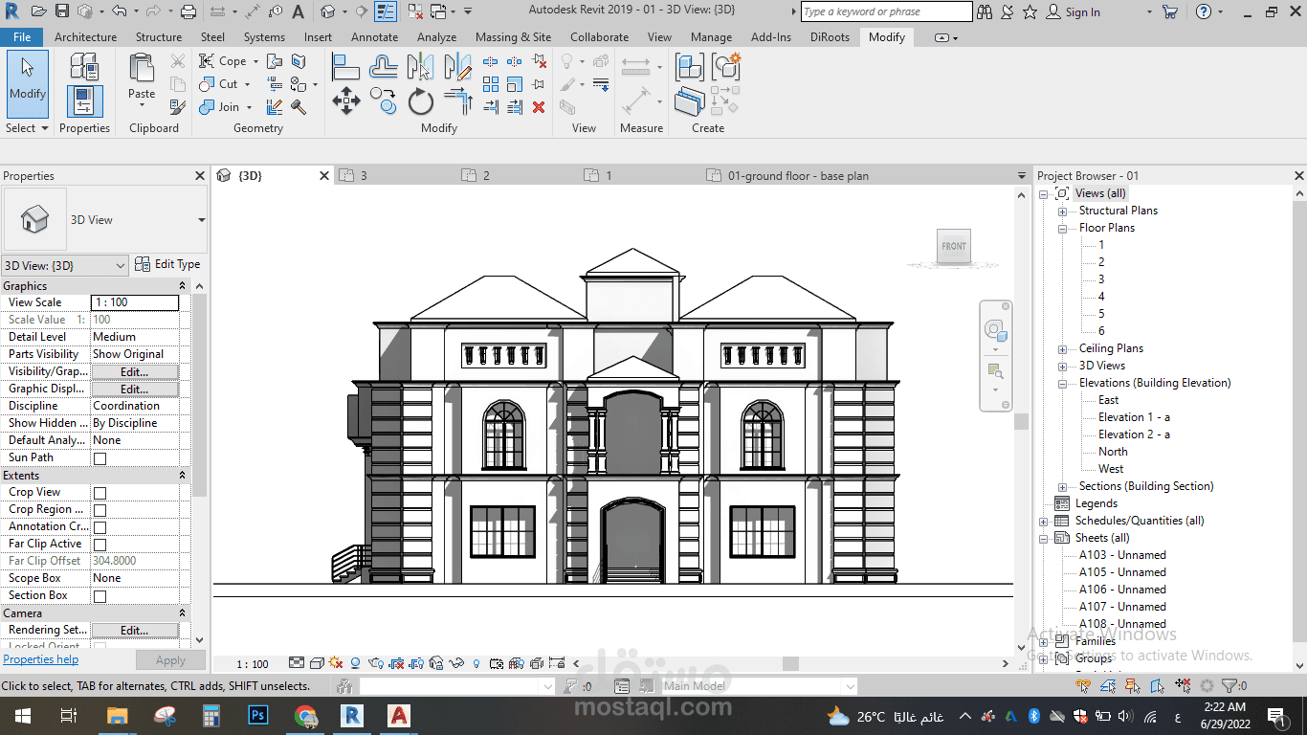Toggle Sun Path icon in view control bar
1307x735 pixels.
(x=335, y=662)
